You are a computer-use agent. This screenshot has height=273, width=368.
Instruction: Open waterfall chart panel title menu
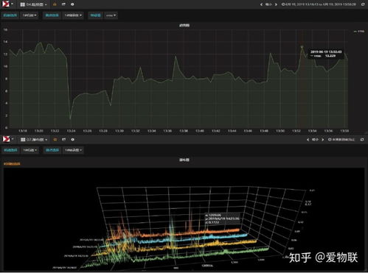point(184,160)
